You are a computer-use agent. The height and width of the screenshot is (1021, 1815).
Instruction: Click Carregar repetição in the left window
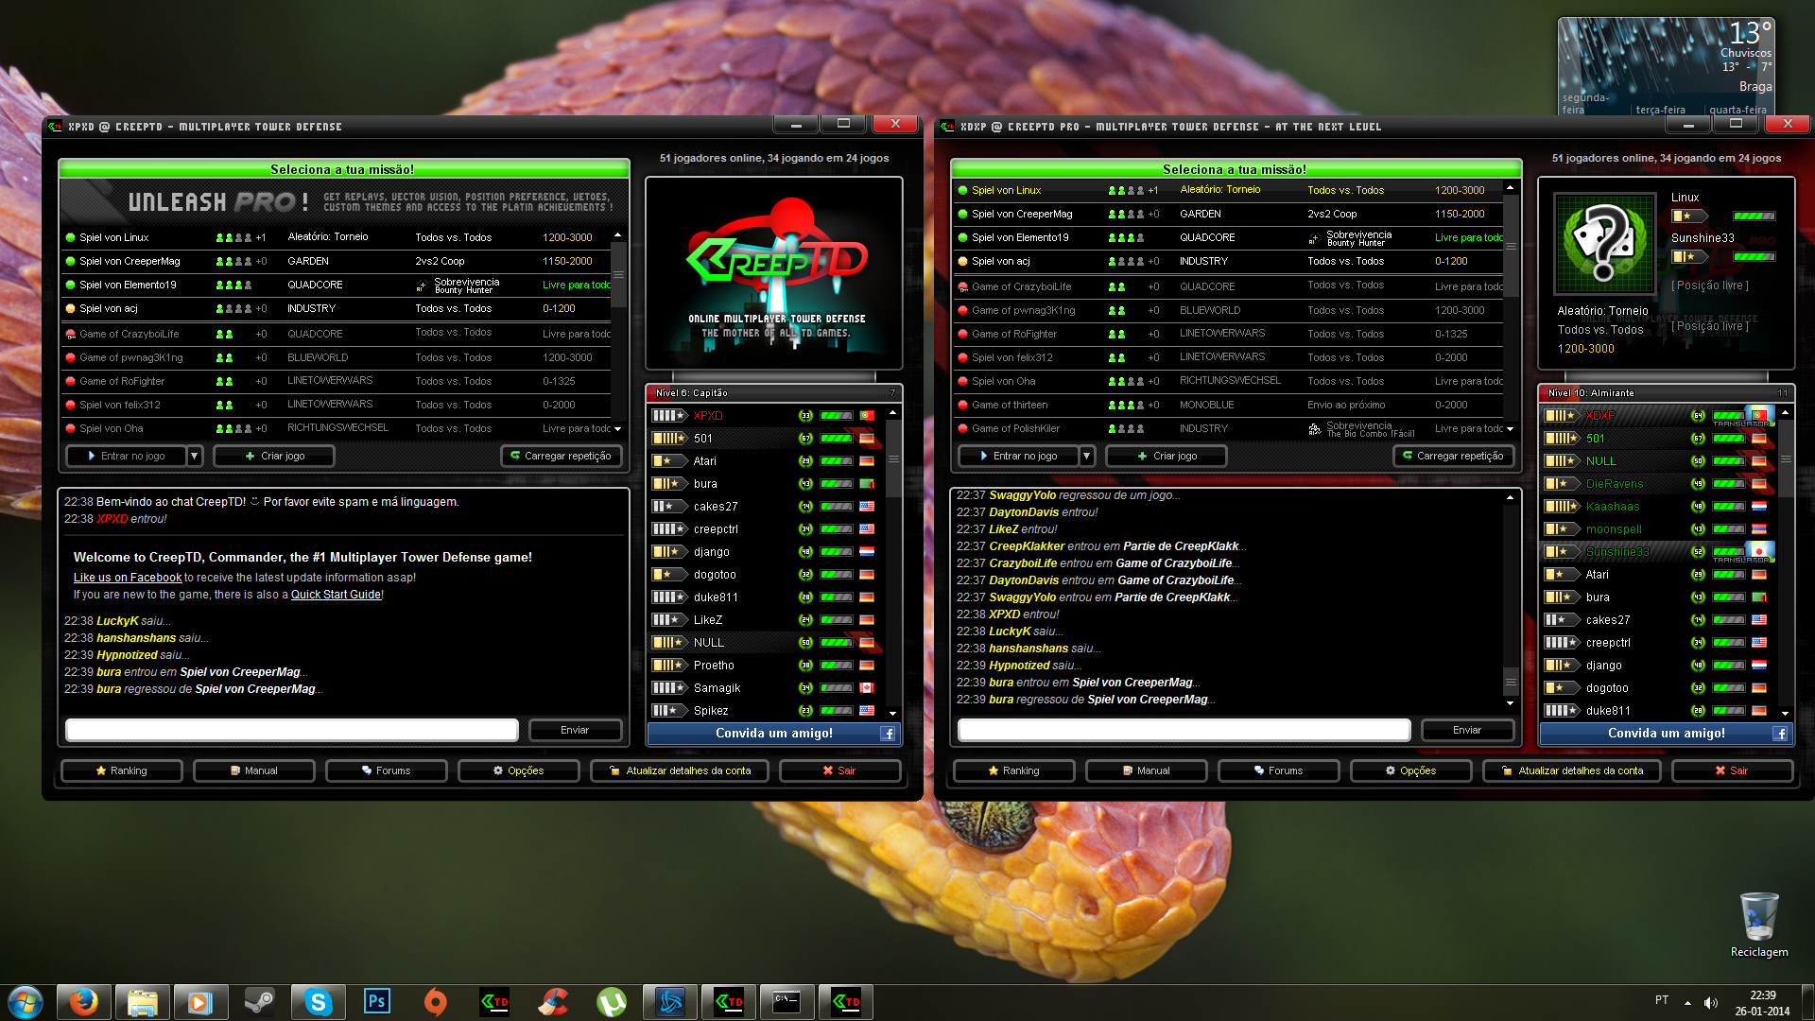(562, 457)
